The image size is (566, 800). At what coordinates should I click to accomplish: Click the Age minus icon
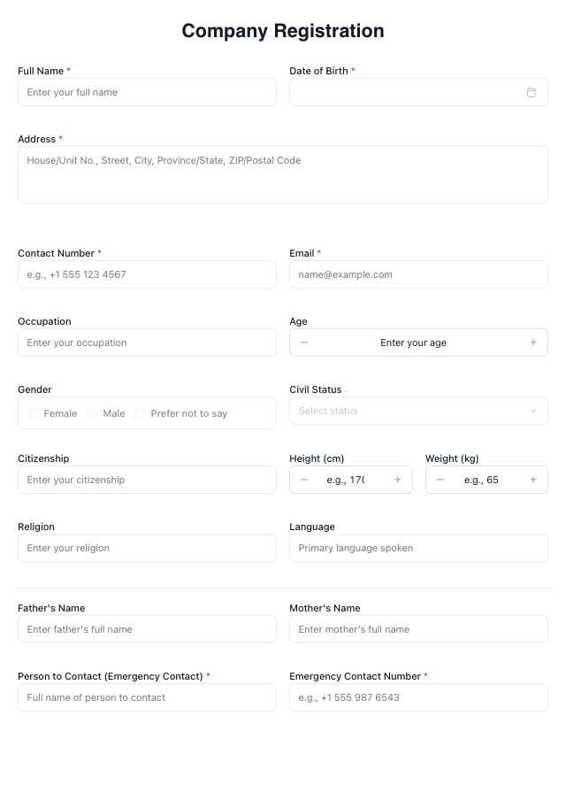pos(304,342)
